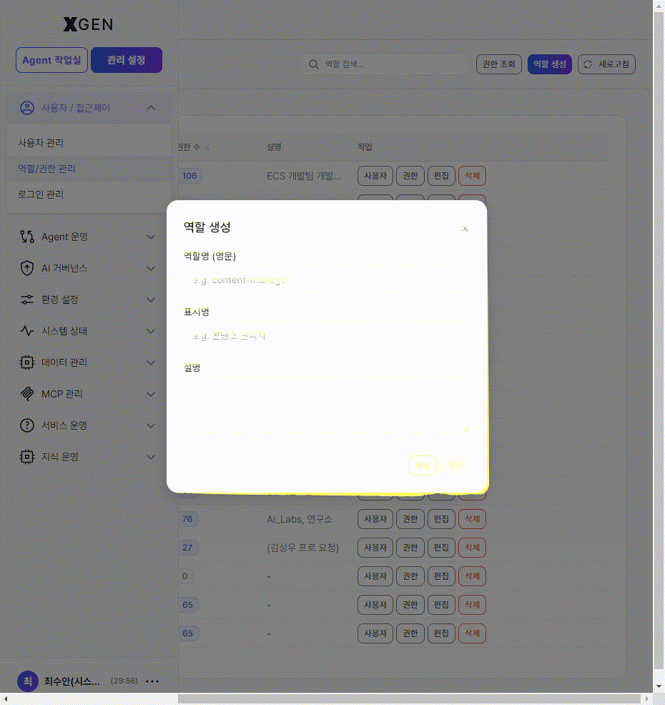
Task: Click 권한 in the AI_Labs, 연구소 row
Action: (x=410, y=519)
